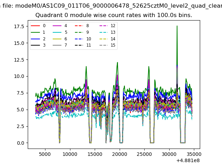Click the magenta legend line for module 4
The image size is (222, 167).
click(x=57, y=26)
